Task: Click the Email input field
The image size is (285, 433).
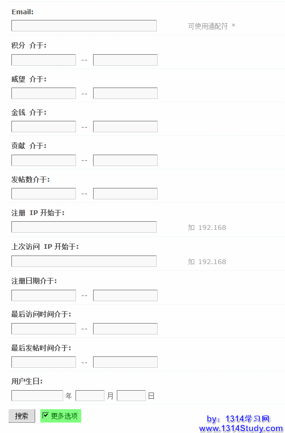Action: click(84, 26)
